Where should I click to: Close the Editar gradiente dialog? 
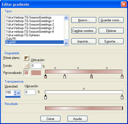pyautogui.click(x=124, y=4)
